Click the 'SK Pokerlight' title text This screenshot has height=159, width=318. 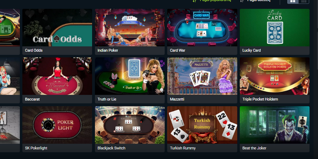click(x=36, y=148)
